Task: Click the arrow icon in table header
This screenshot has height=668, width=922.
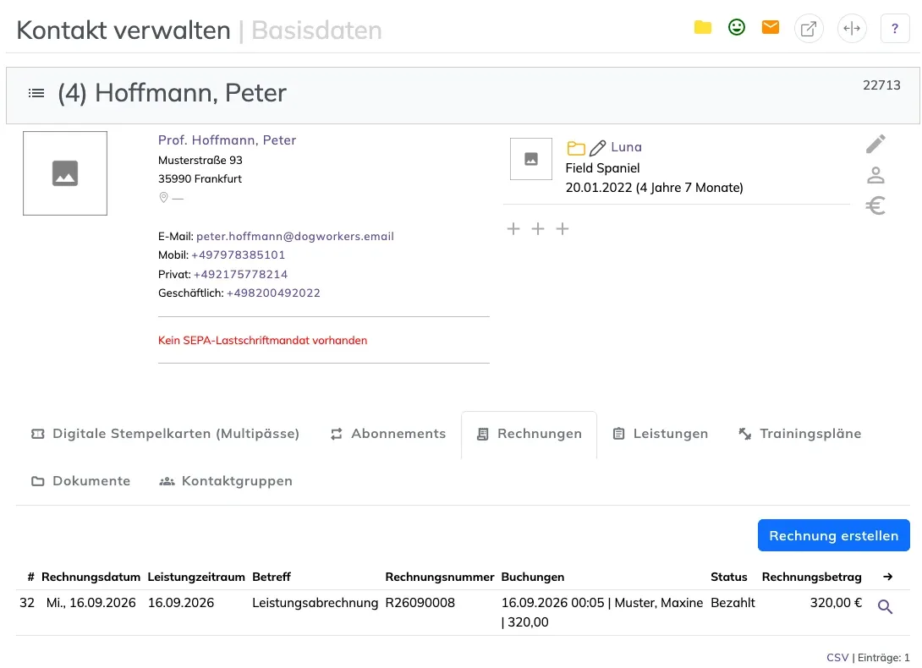Action: pos(888,577)
